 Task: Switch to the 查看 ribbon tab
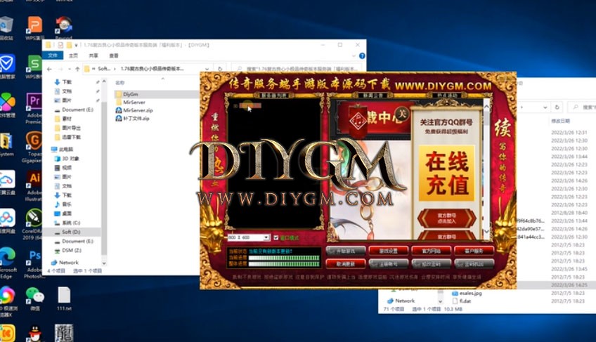click(114, 55)
